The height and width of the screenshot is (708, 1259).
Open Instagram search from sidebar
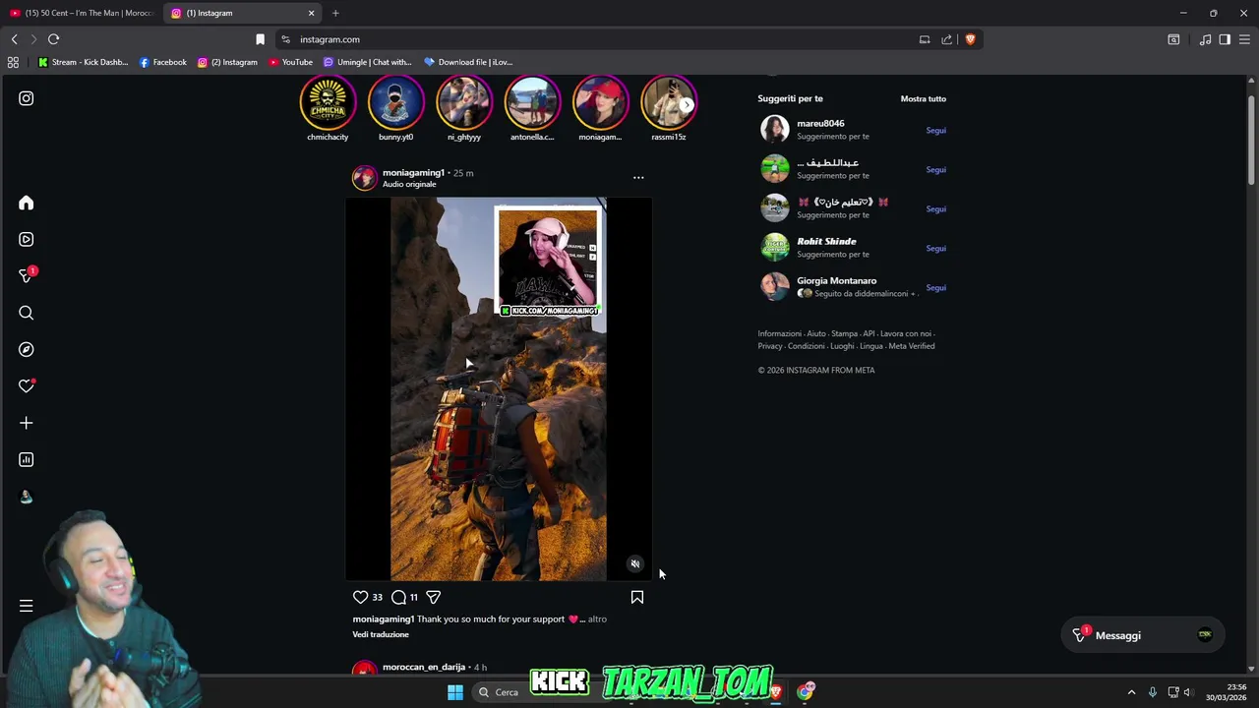coord(27,313)
